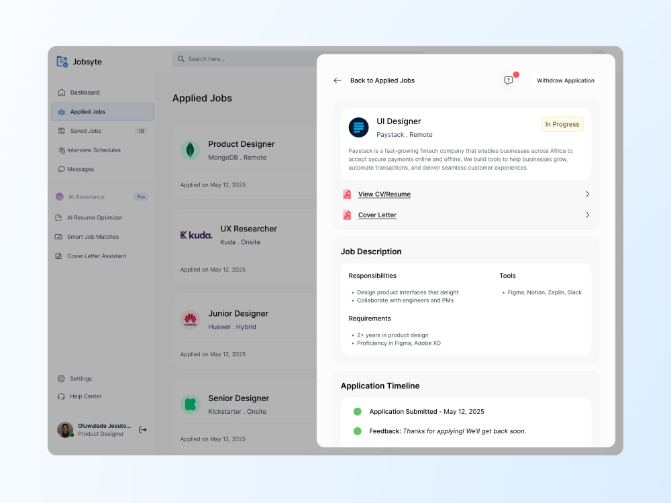Click the Application Submitted timeline green dot

(x=358, y=412)
